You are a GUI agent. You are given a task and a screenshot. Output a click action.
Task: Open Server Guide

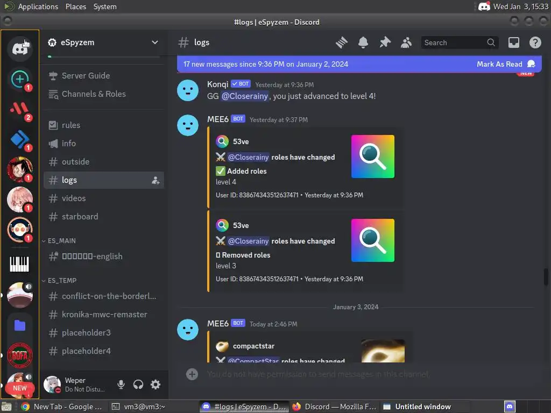104,75
